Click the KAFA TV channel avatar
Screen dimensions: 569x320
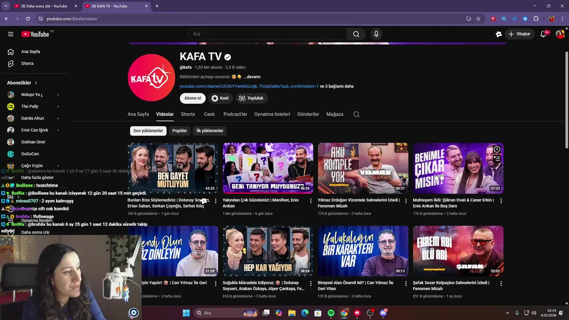pyautogui.click(x=151, y=78)
